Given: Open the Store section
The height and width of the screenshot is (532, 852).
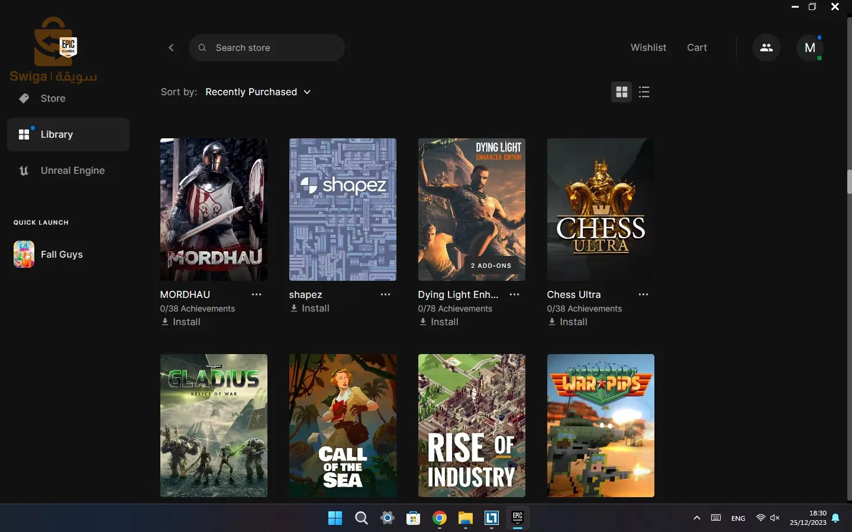Looking at the screenshot, I should (53, 98).
